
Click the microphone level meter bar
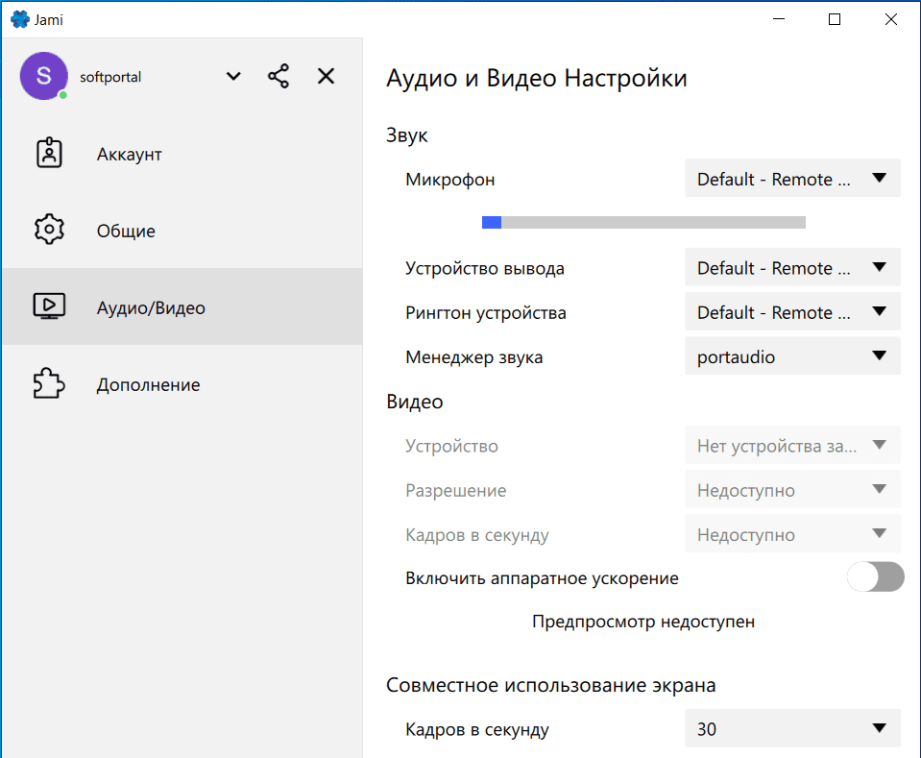pos(643,223)
